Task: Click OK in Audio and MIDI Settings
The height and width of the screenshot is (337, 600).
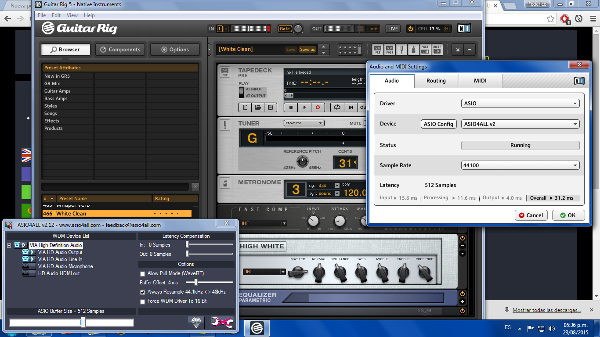Action: [x=568, y=215]
